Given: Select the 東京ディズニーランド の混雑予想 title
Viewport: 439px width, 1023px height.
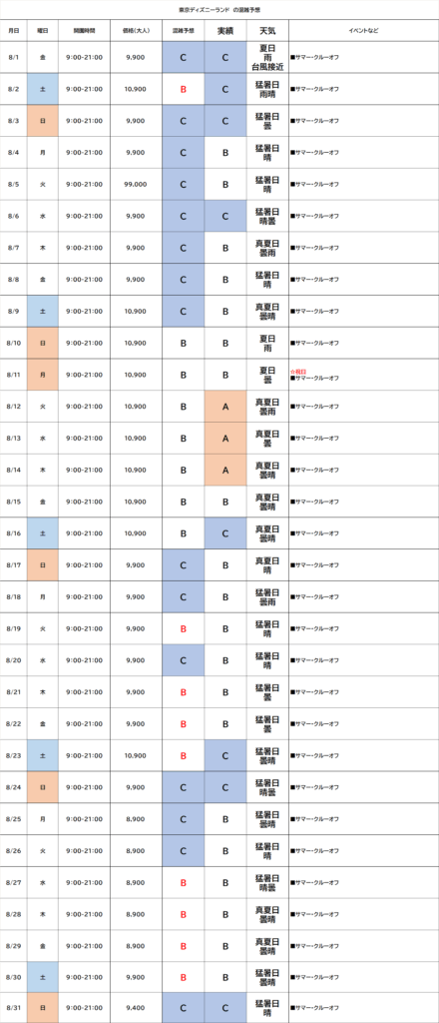Looking at the screenshot, I should (x=219, y=10).
